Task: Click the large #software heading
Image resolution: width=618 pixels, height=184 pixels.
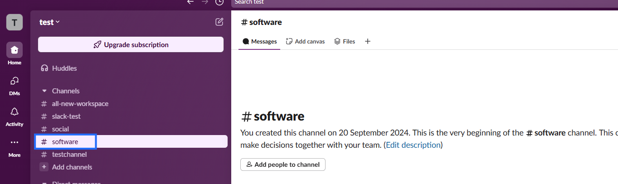Action: click(x=273, y=116)
